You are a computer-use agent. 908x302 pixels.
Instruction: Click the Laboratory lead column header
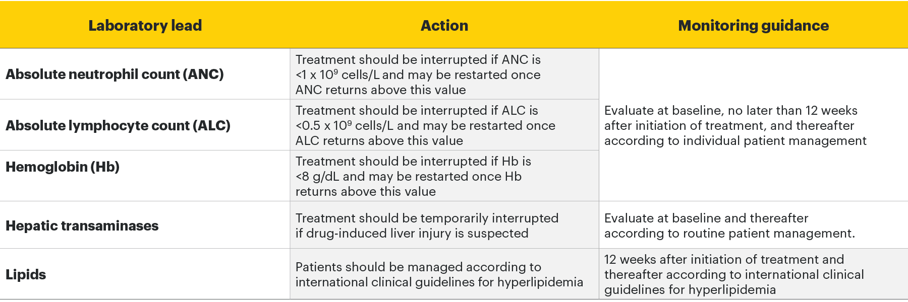click(x=145, y=25)
